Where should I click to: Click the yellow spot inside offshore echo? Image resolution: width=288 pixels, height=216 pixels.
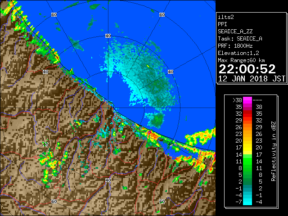point(148,66)
